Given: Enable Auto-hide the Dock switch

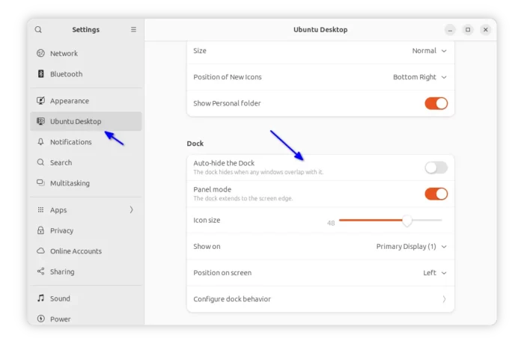Looking at the screenshot, I should click(436, 168).
